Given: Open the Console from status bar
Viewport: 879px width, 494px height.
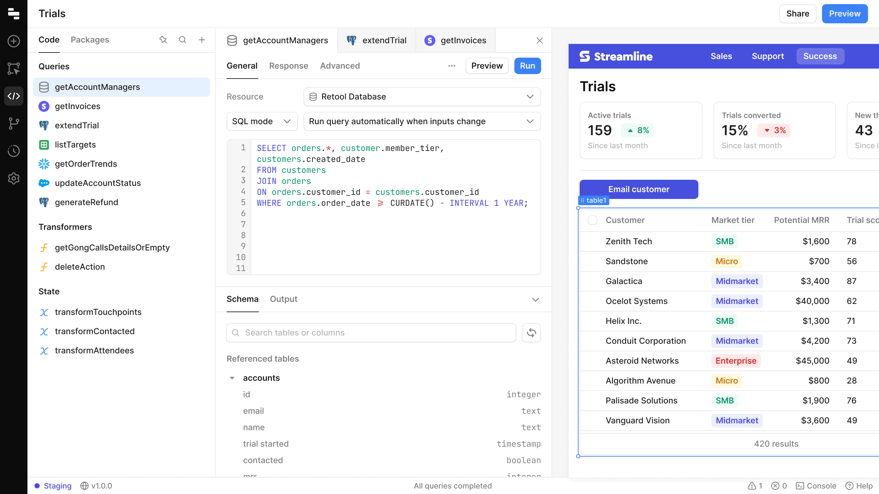Looking at the screenshot, I should click(x=816, y=486).
